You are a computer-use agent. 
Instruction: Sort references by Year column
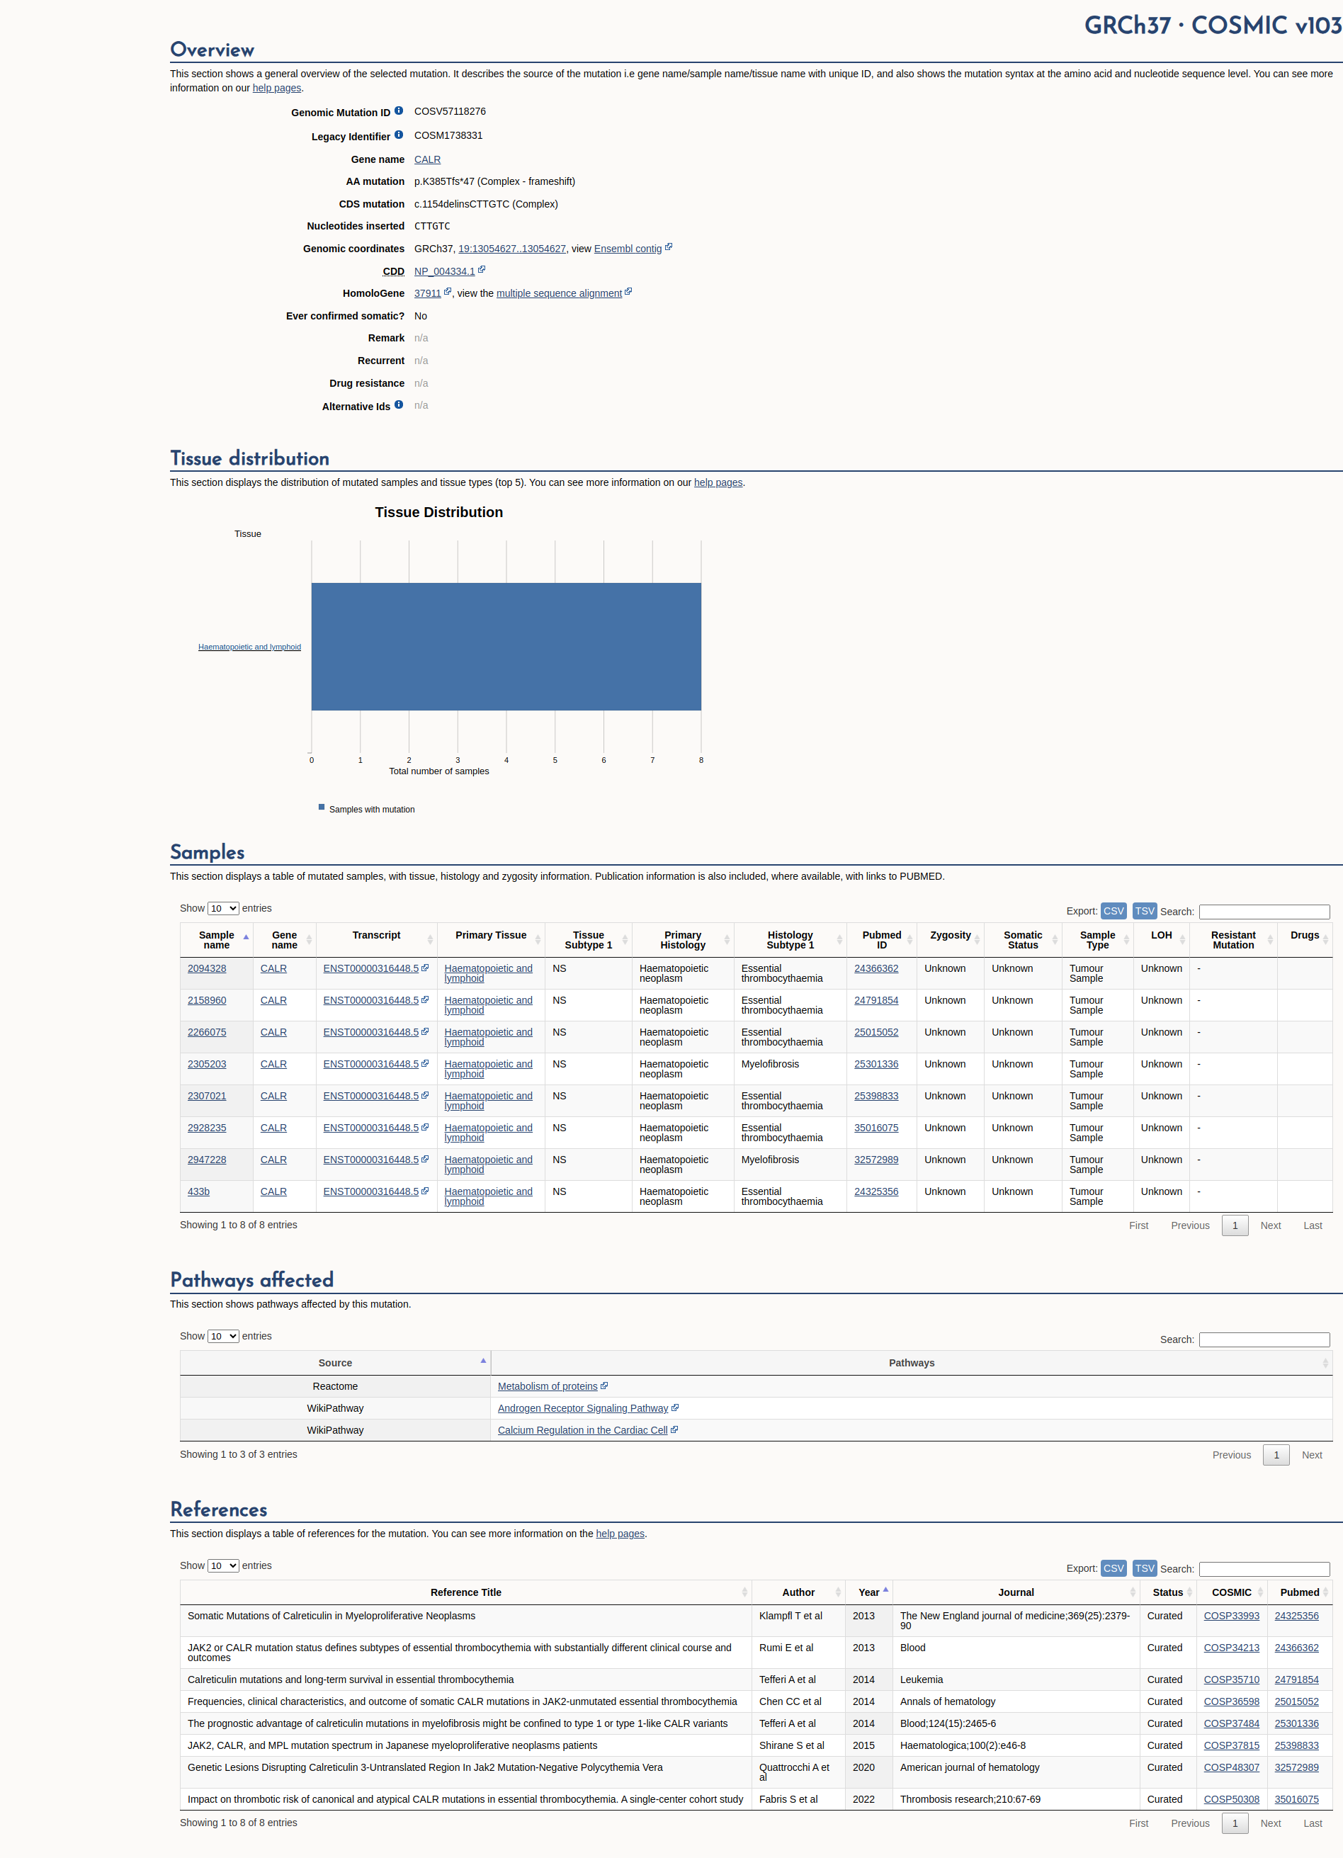(x=869, y=1592)
